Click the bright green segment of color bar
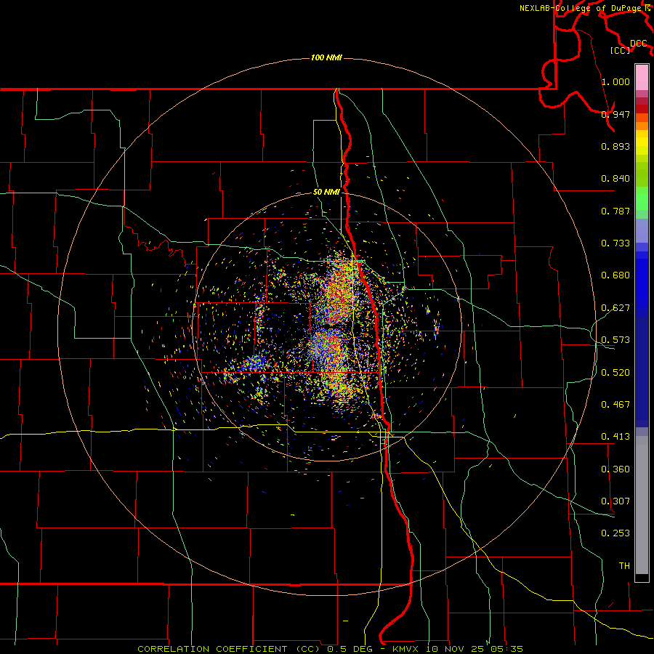The width and height of the screenshot is (654, 654). point(642,198)
